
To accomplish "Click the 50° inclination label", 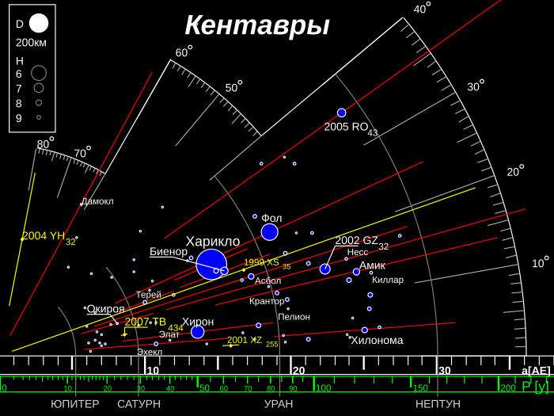I will click(234, 86).
